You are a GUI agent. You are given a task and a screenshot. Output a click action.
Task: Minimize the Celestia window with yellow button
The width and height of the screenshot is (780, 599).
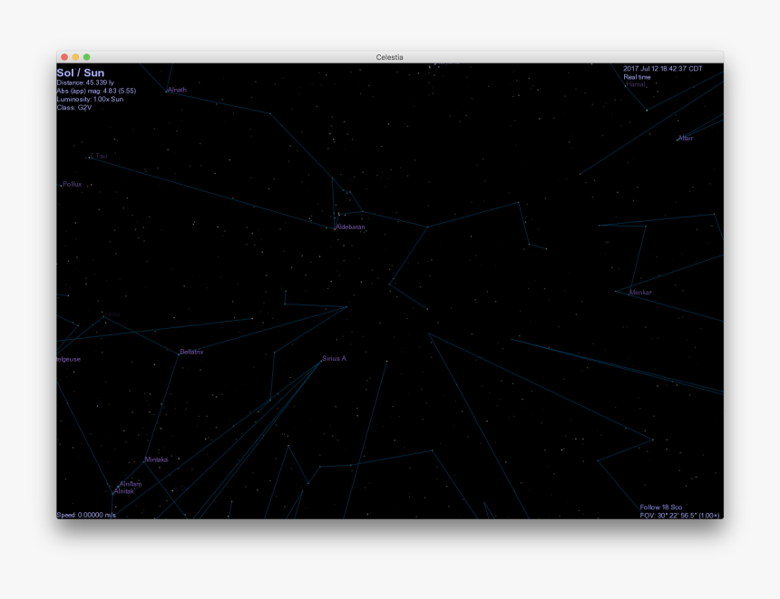point(75,57)
